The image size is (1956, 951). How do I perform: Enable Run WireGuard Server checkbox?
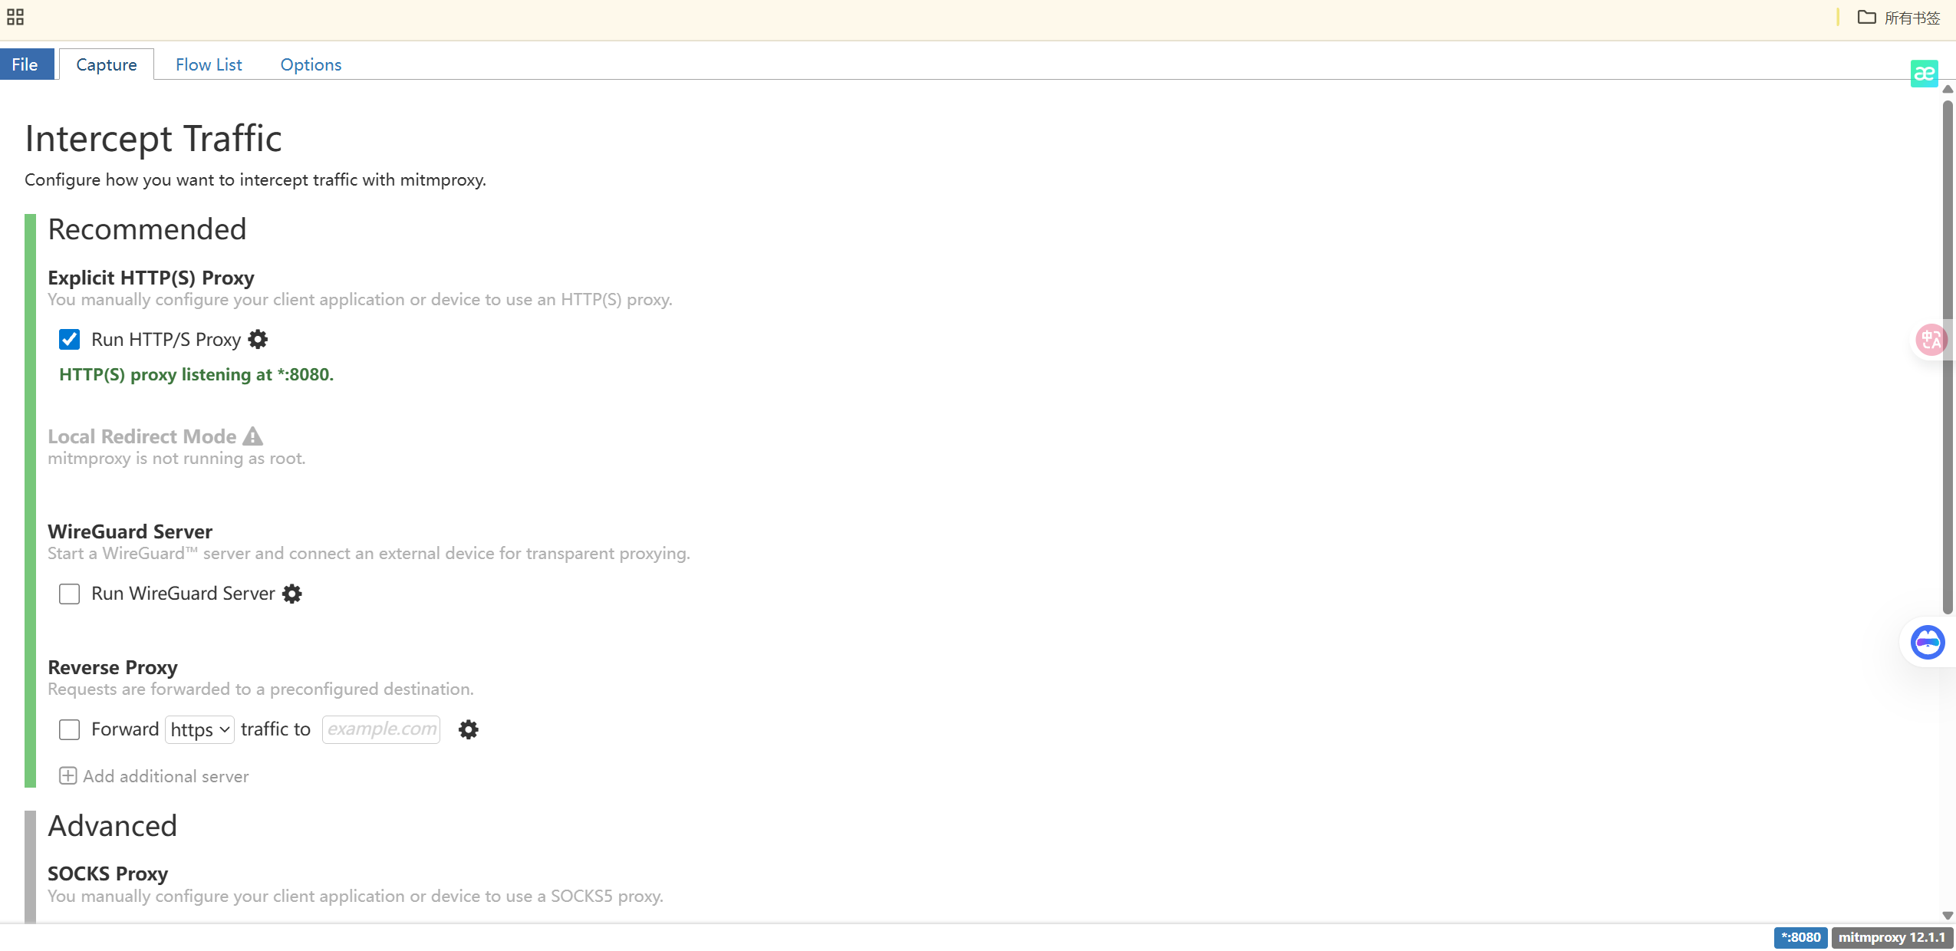(x=69, y=594)
